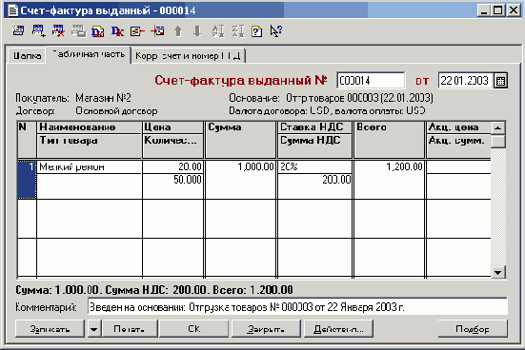Click the bottom totals line Сумма: 1,000.00
The height and width of the screenshot is (350, 525).
click(154, 290)
